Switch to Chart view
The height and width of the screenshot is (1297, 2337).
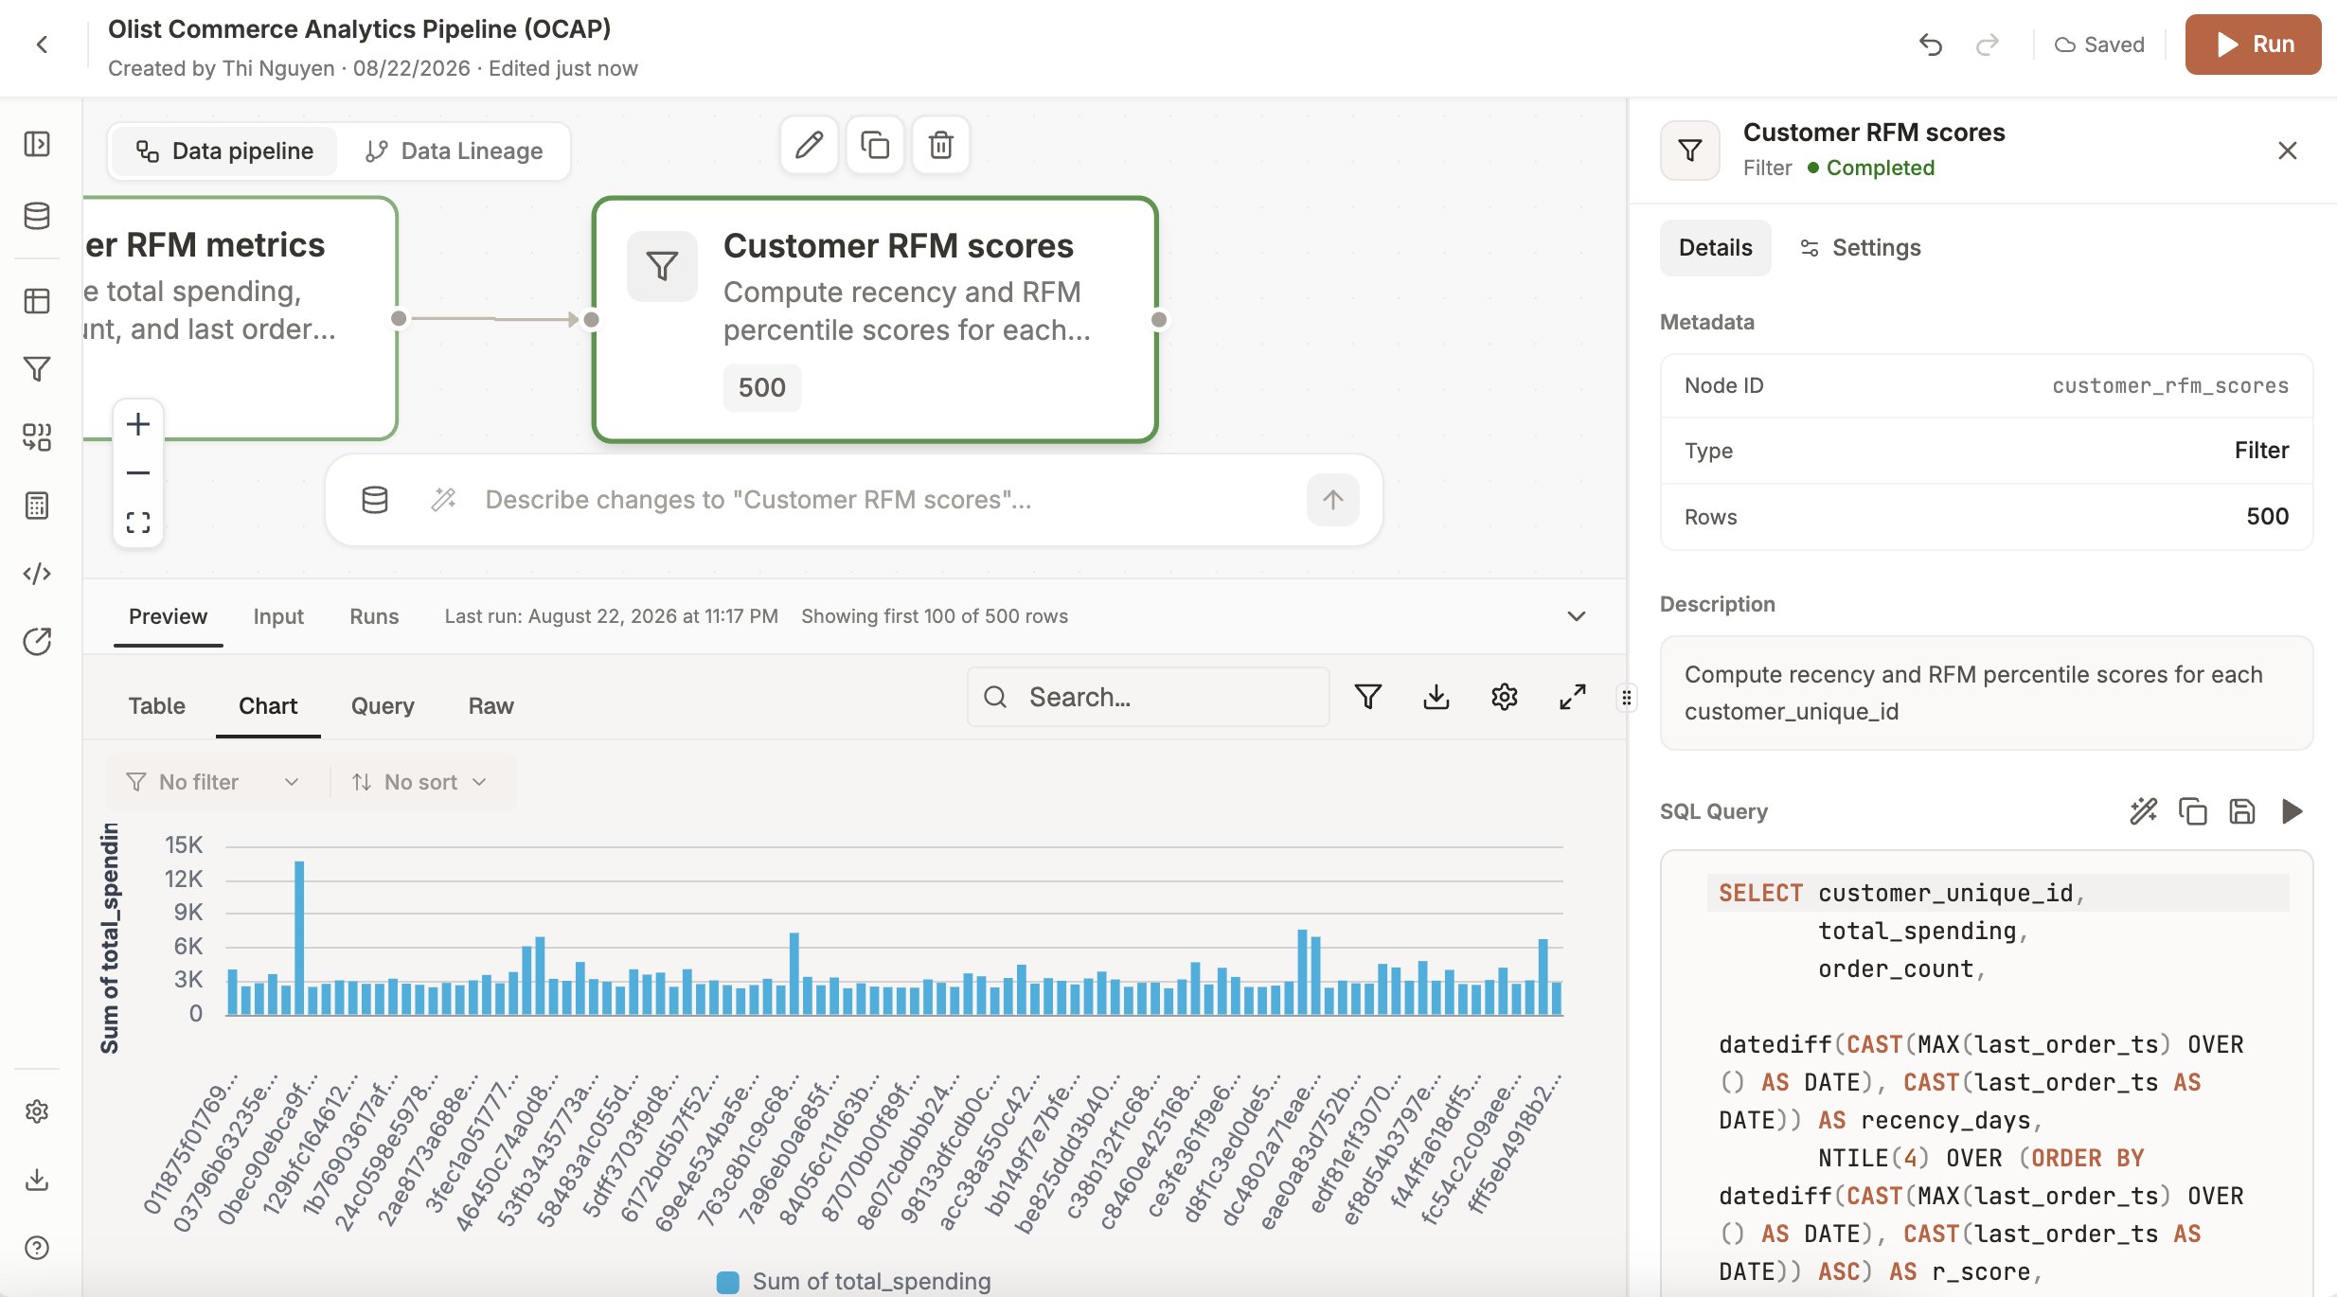pos(268,706)
